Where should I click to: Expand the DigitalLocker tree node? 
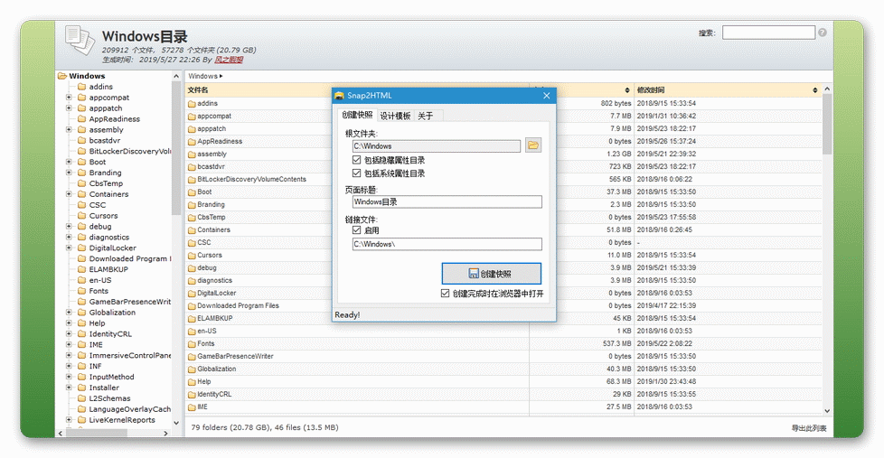(x=69, y=248)
